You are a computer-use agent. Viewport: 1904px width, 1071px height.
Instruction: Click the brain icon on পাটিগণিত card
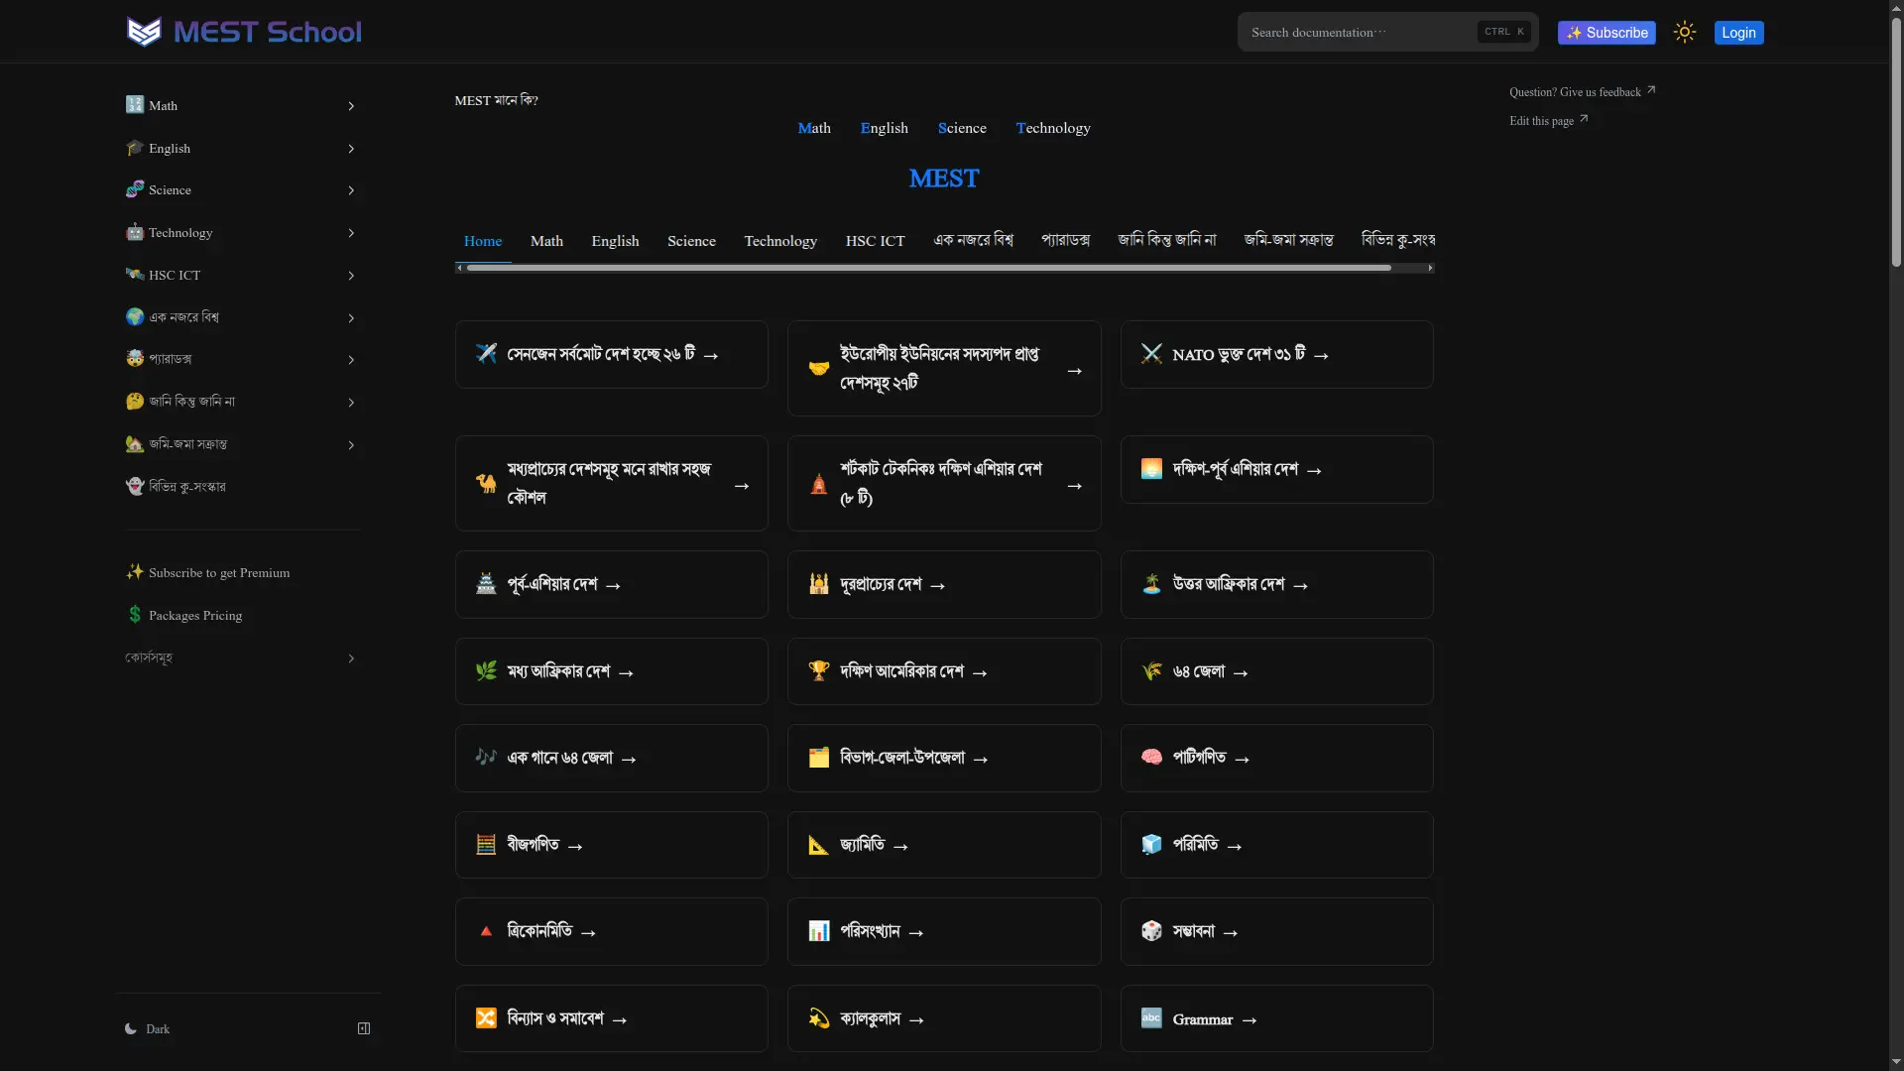tap(1151, 758)
